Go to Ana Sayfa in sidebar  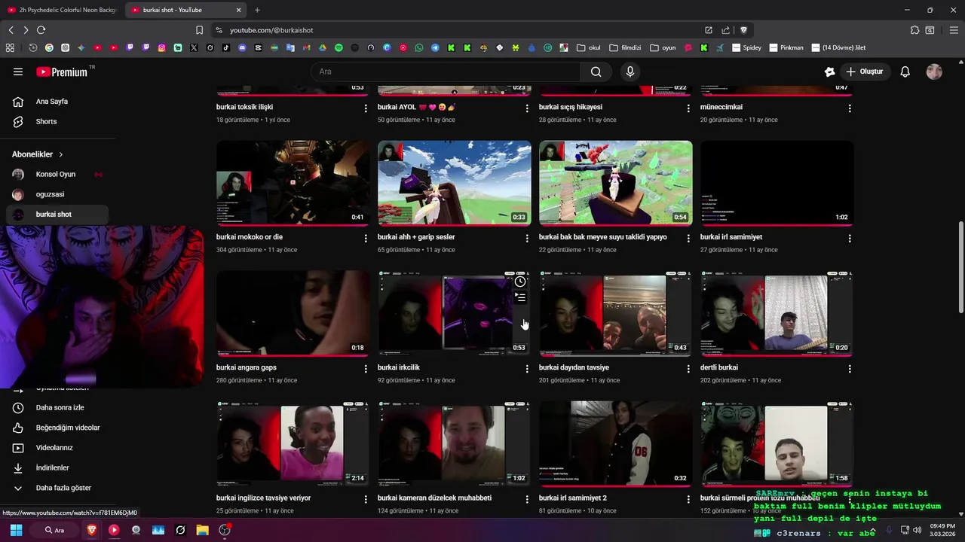(x=57, y=102)
